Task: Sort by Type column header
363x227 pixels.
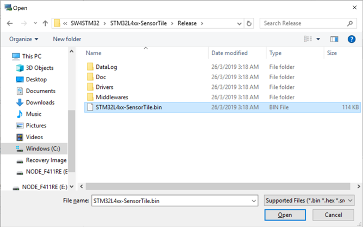Action: coord(276,53)
